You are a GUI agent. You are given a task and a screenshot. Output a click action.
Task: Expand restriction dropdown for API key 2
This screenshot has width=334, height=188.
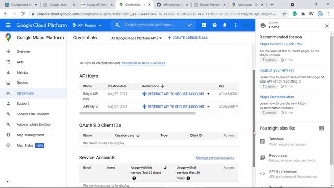208,107
